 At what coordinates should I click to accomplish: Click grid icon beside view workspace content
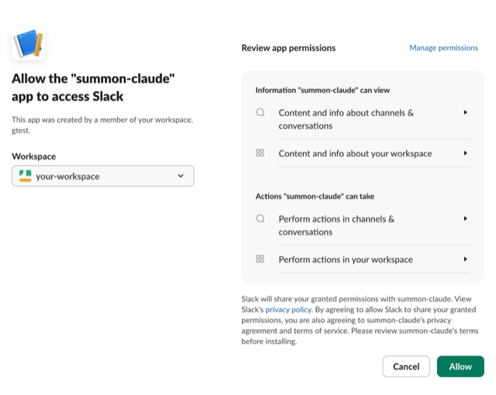(x=260, y=153)
